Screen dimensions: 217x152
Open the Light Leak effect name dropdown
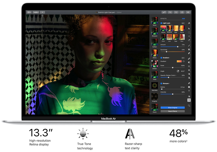click(167, 23)
